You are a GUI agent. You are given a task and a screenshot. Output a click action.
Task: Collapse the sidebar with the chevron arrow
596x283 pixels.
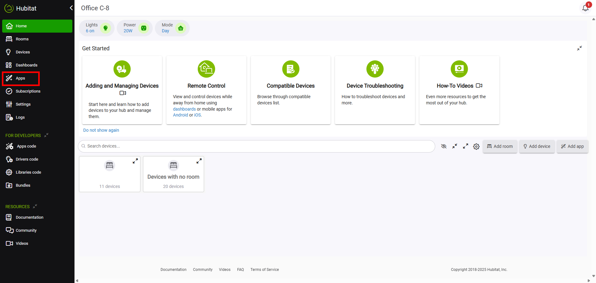71,8
